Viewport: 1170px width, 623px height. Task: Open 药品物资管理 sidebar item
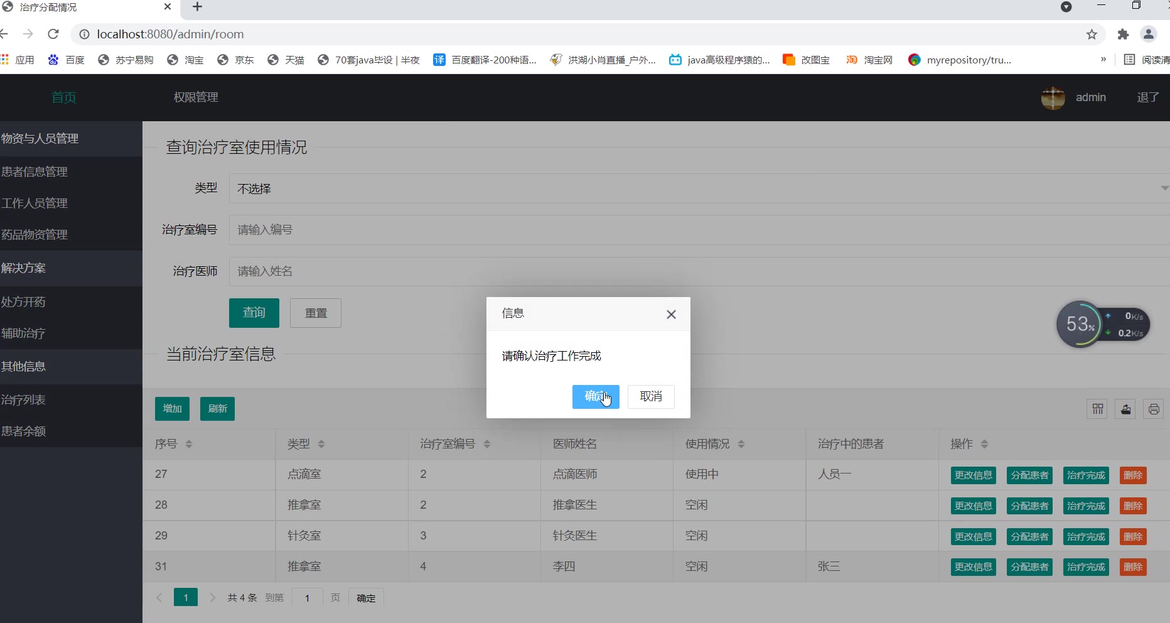[x=71, y=235]
